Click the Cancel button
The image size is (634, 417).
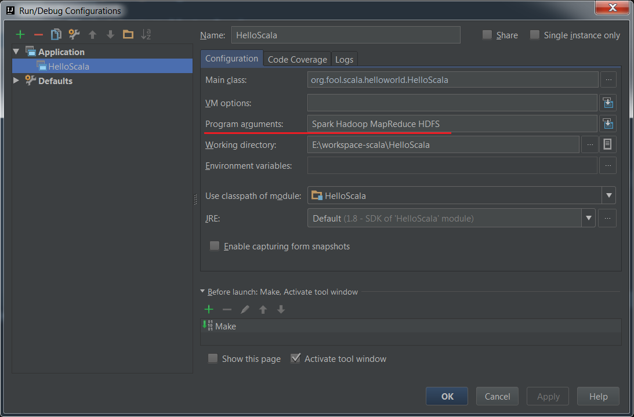pos(497,396)
